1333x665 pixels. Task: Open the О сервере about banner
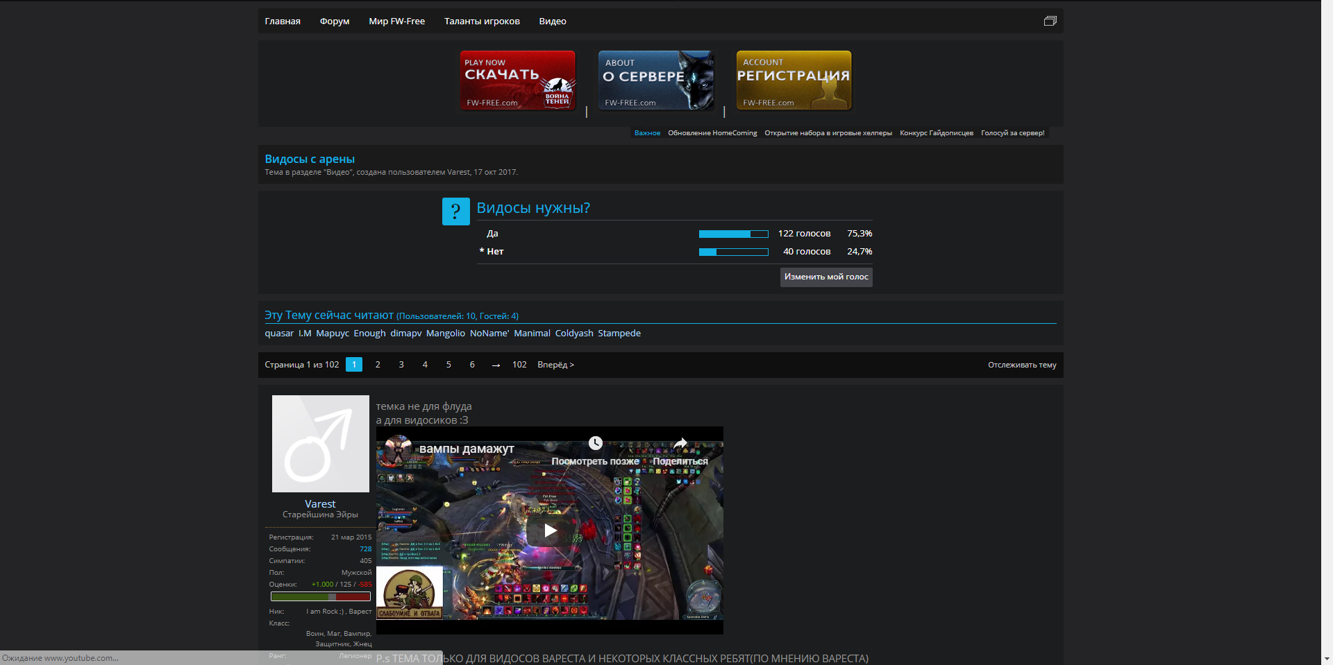[655, 80]
